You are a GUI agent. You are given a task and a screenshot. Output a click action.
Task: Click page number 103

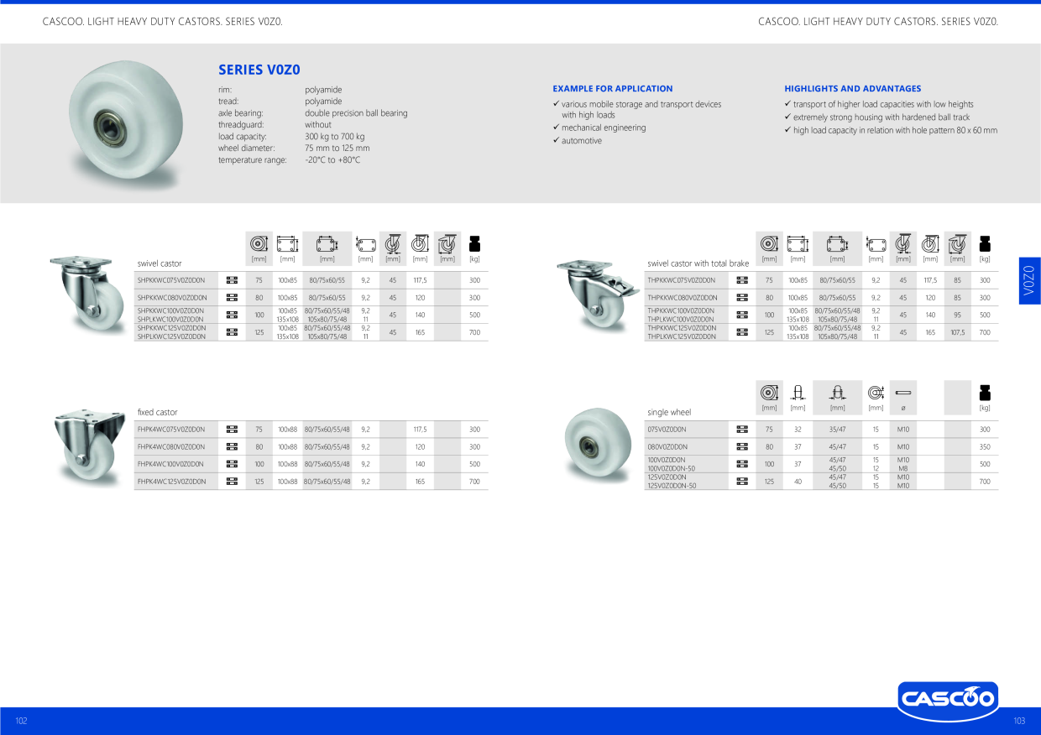(1019, 722)
